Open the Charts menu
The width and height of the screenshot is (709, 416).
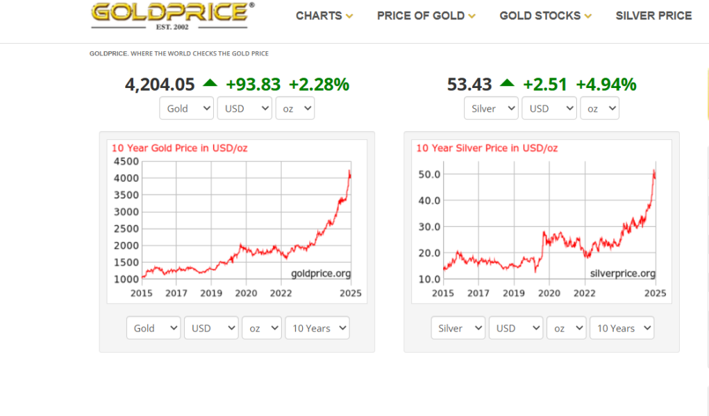coord(324,15)
